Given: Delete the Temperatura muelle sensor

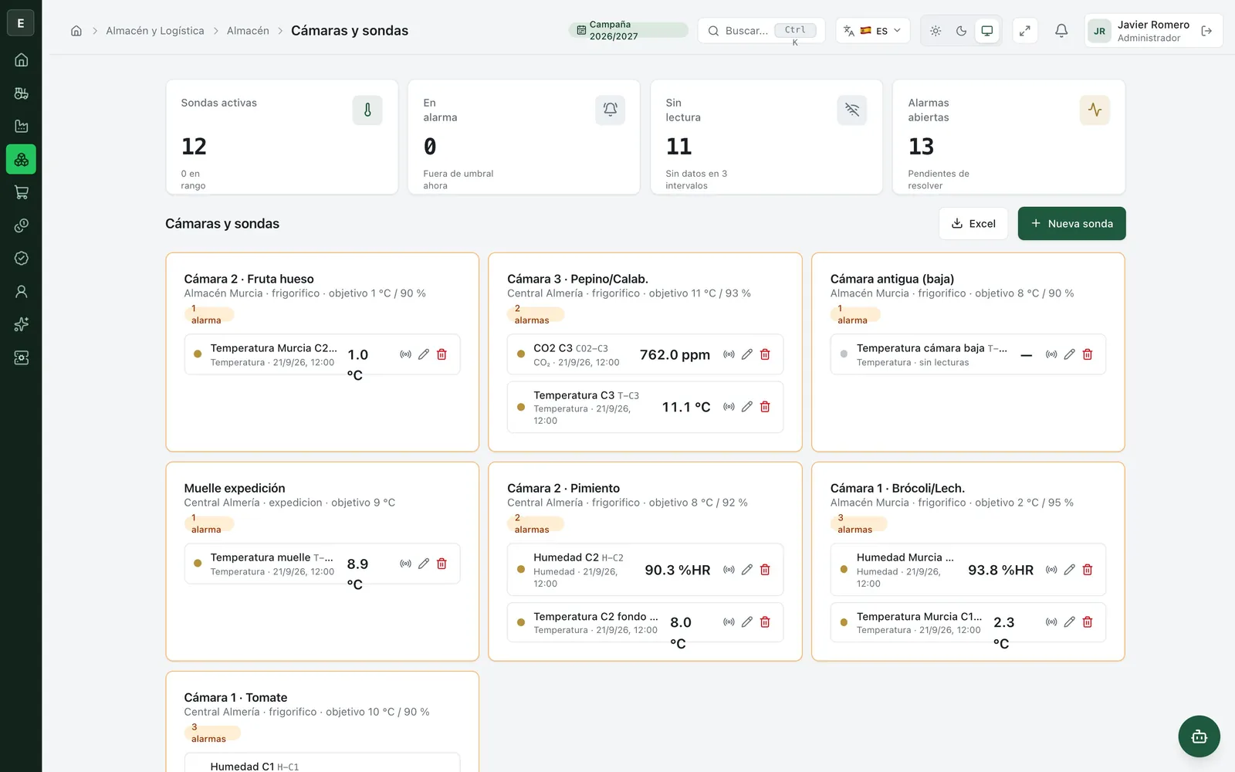Looking at the screenshot, I should tap(442, 564).
